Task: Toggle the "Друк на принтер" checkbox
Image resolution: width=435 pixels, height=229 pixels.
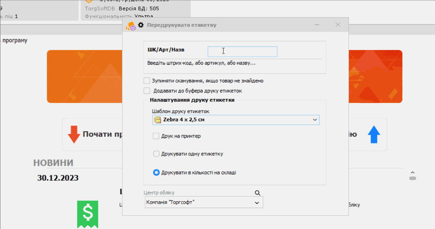Action: [156, 136]
